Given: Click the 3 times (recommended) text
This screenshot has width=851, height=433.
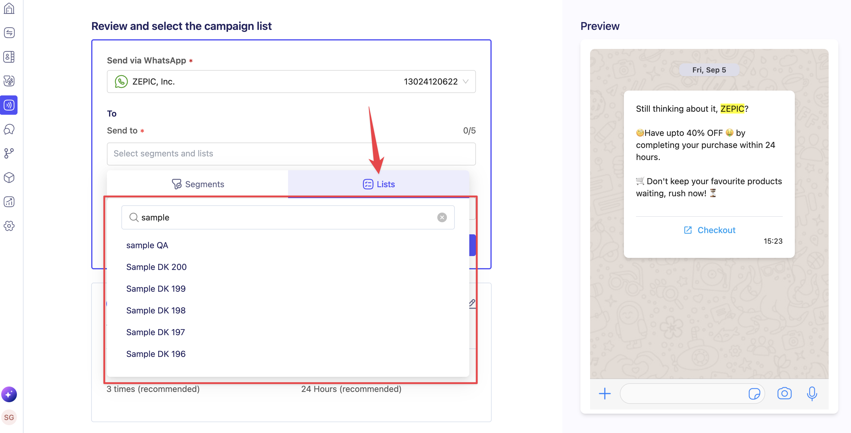Looking at the screenshot, I should point(153,389).
